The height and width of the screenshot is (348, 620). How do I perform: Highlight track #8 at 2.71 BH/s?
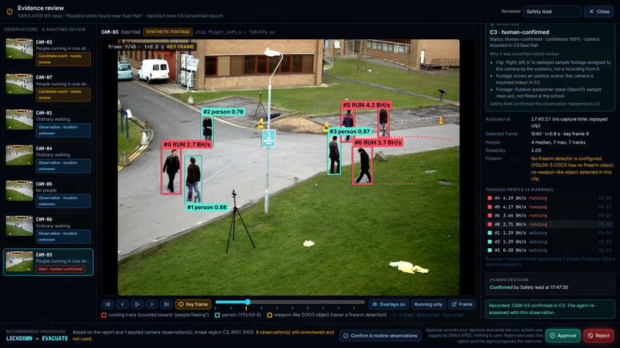pos(550,224)
